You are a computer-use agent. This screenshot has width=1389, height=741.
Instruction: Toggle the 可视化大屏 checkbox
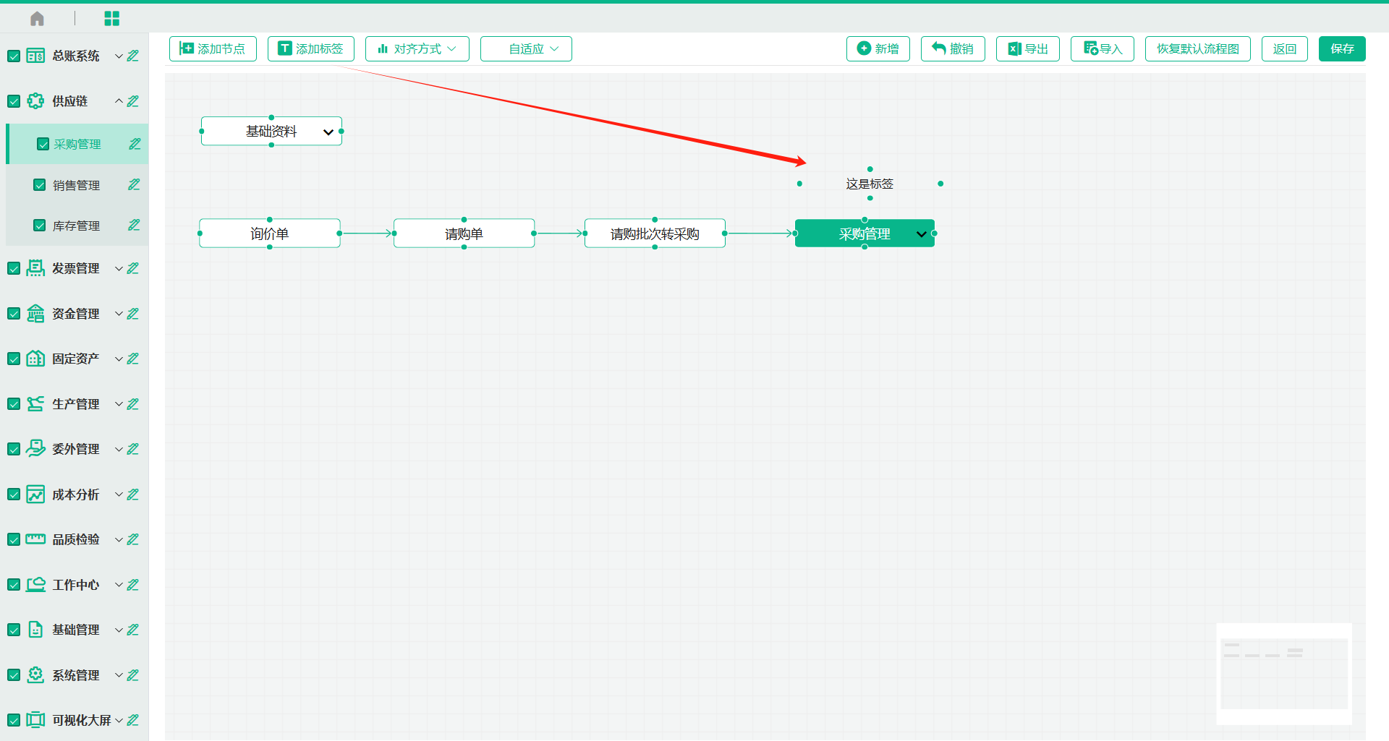[x=14, y=720]
